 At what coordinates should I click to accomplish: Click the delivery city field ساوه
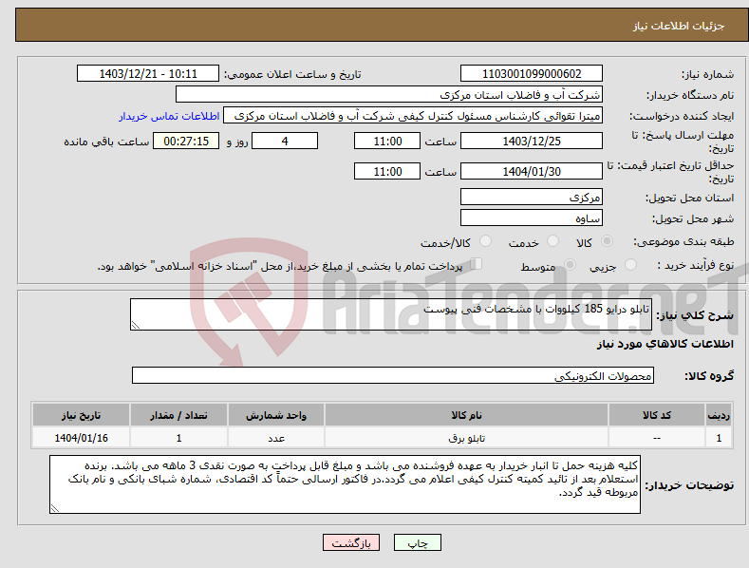coord(532,218)
